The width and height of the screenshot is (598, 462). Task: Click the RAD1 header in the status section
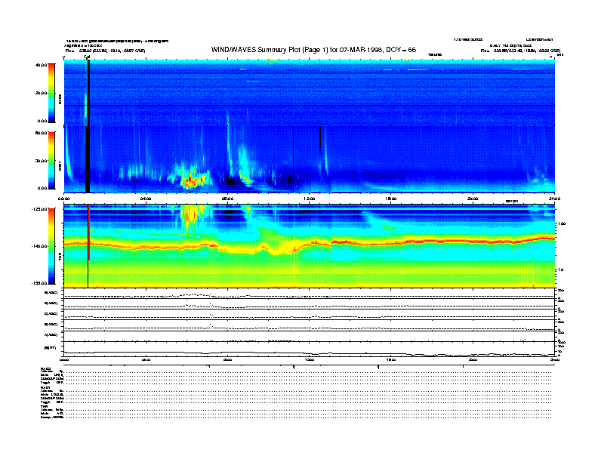pos(45,387)
